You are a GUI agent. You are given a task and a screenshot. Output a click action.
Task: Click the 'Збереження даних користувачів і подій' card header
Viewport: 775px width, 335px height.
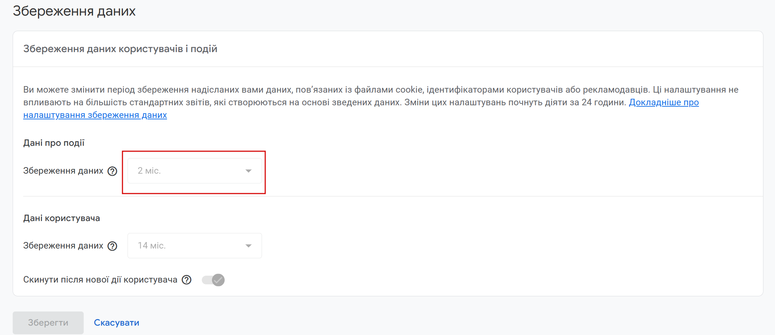[120, 49]
